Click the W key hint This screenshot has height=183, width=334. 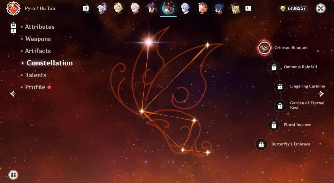click(x=13, y=26)
